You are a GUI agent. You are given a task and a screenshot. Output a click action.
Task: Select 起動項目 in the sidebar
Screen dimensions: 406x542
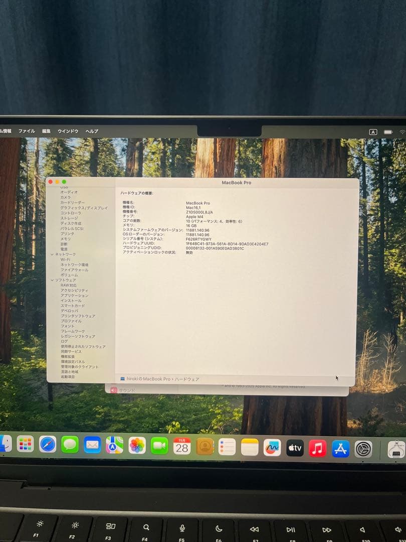point(68,377)
